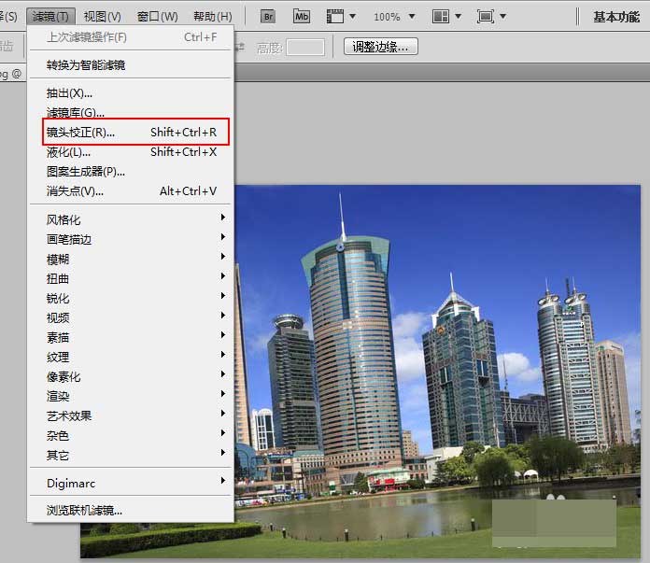Select the 基本功能 workspace button
The width and height of the screenshot is (650, 563).
click(616, 17)
